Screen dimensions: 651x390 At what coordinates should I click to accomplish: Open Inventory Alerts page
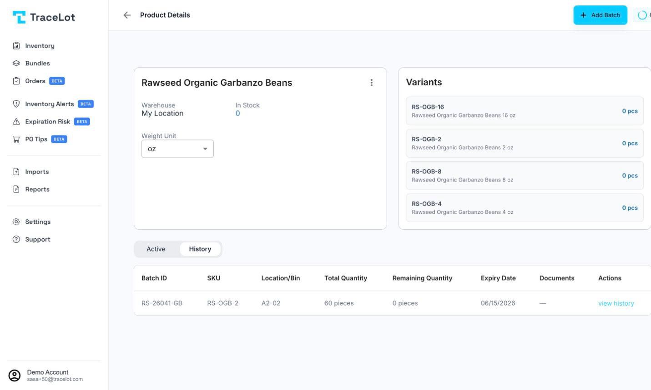tap(49, 104)
